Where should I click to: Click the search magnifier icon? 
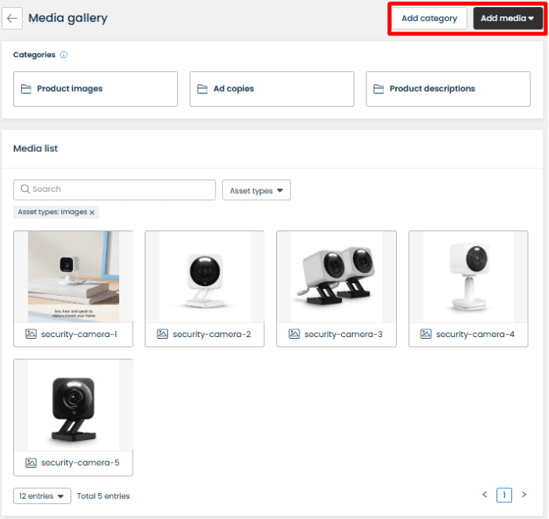point(25,190)
